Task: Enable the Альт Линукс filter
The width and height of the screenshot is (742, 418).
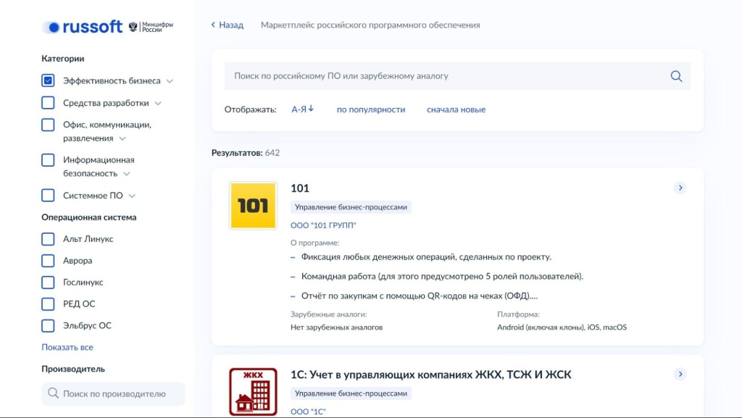Action: (47, 238)
